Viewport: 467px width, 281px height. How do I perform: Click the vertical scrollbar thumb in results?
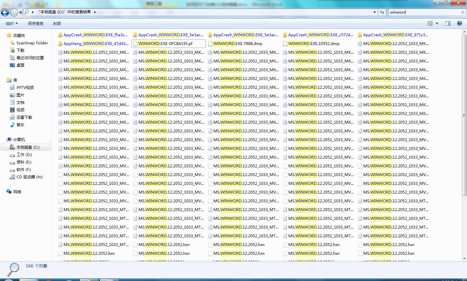[464, 115]
